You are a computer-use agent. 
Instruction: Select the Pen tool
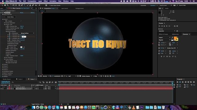[x=22, y=5]
